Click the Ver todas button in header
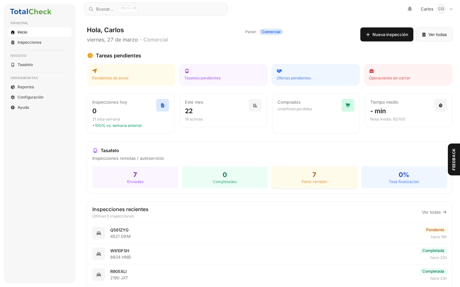 point(434,34)
